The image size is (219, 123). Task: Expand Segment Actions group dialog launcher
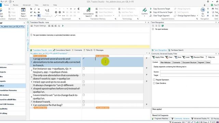tap(197, 19)
